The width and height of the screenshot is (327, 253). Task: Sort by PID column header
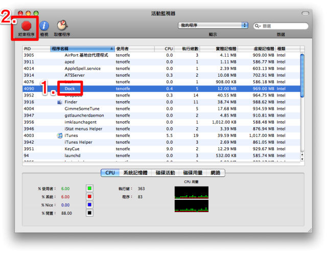coord(36,49)
